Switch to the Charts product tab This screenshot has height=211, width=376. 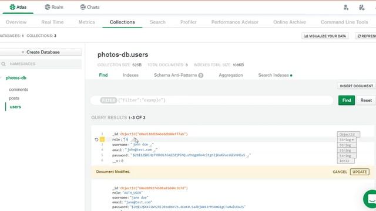tap(90, 7)
